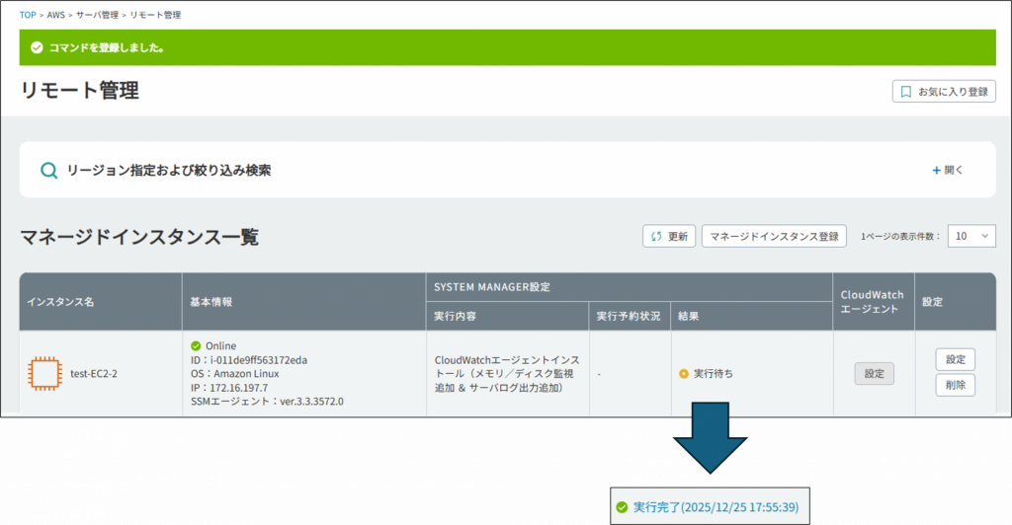This screenshot has height=525, width=1012.
Task: Go to TOP in the breadcrumb
Action: [28, 15]
